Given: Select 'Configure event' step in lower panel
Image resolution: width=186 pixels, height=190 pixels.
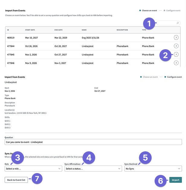Looking at the screenshot, I should click(x=173, y=77).
